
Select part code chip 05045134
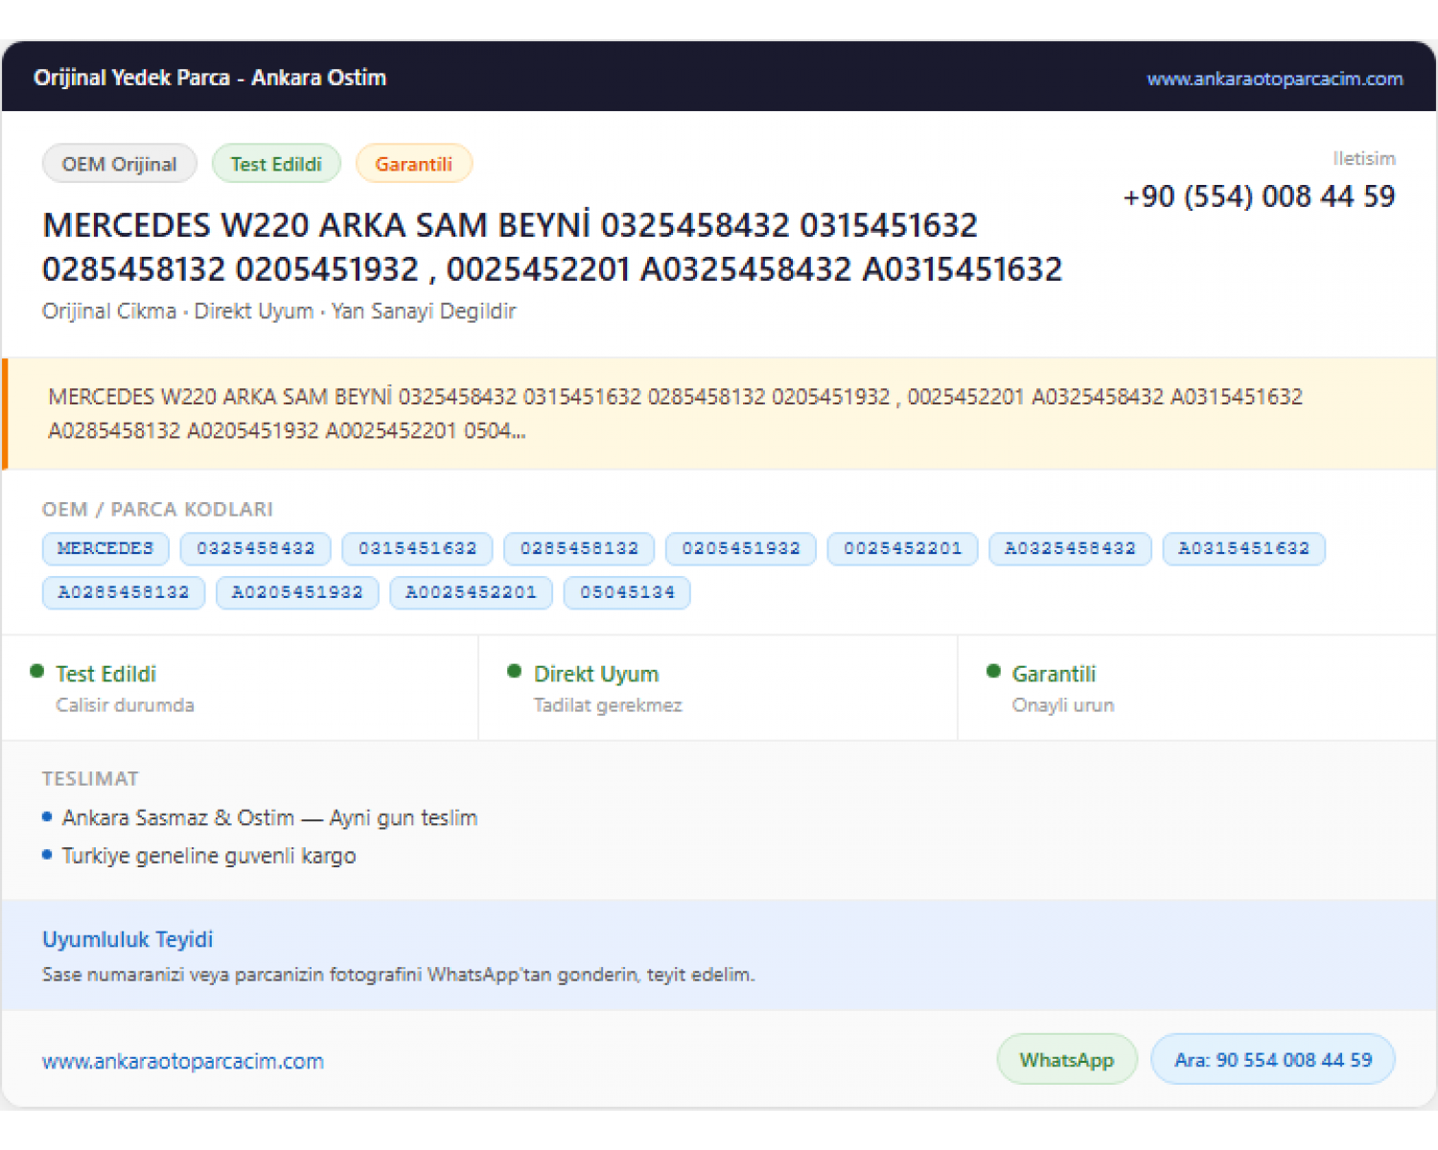coord(627,592)
